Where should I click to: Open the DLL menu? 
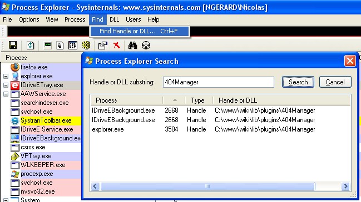point(115,19)
